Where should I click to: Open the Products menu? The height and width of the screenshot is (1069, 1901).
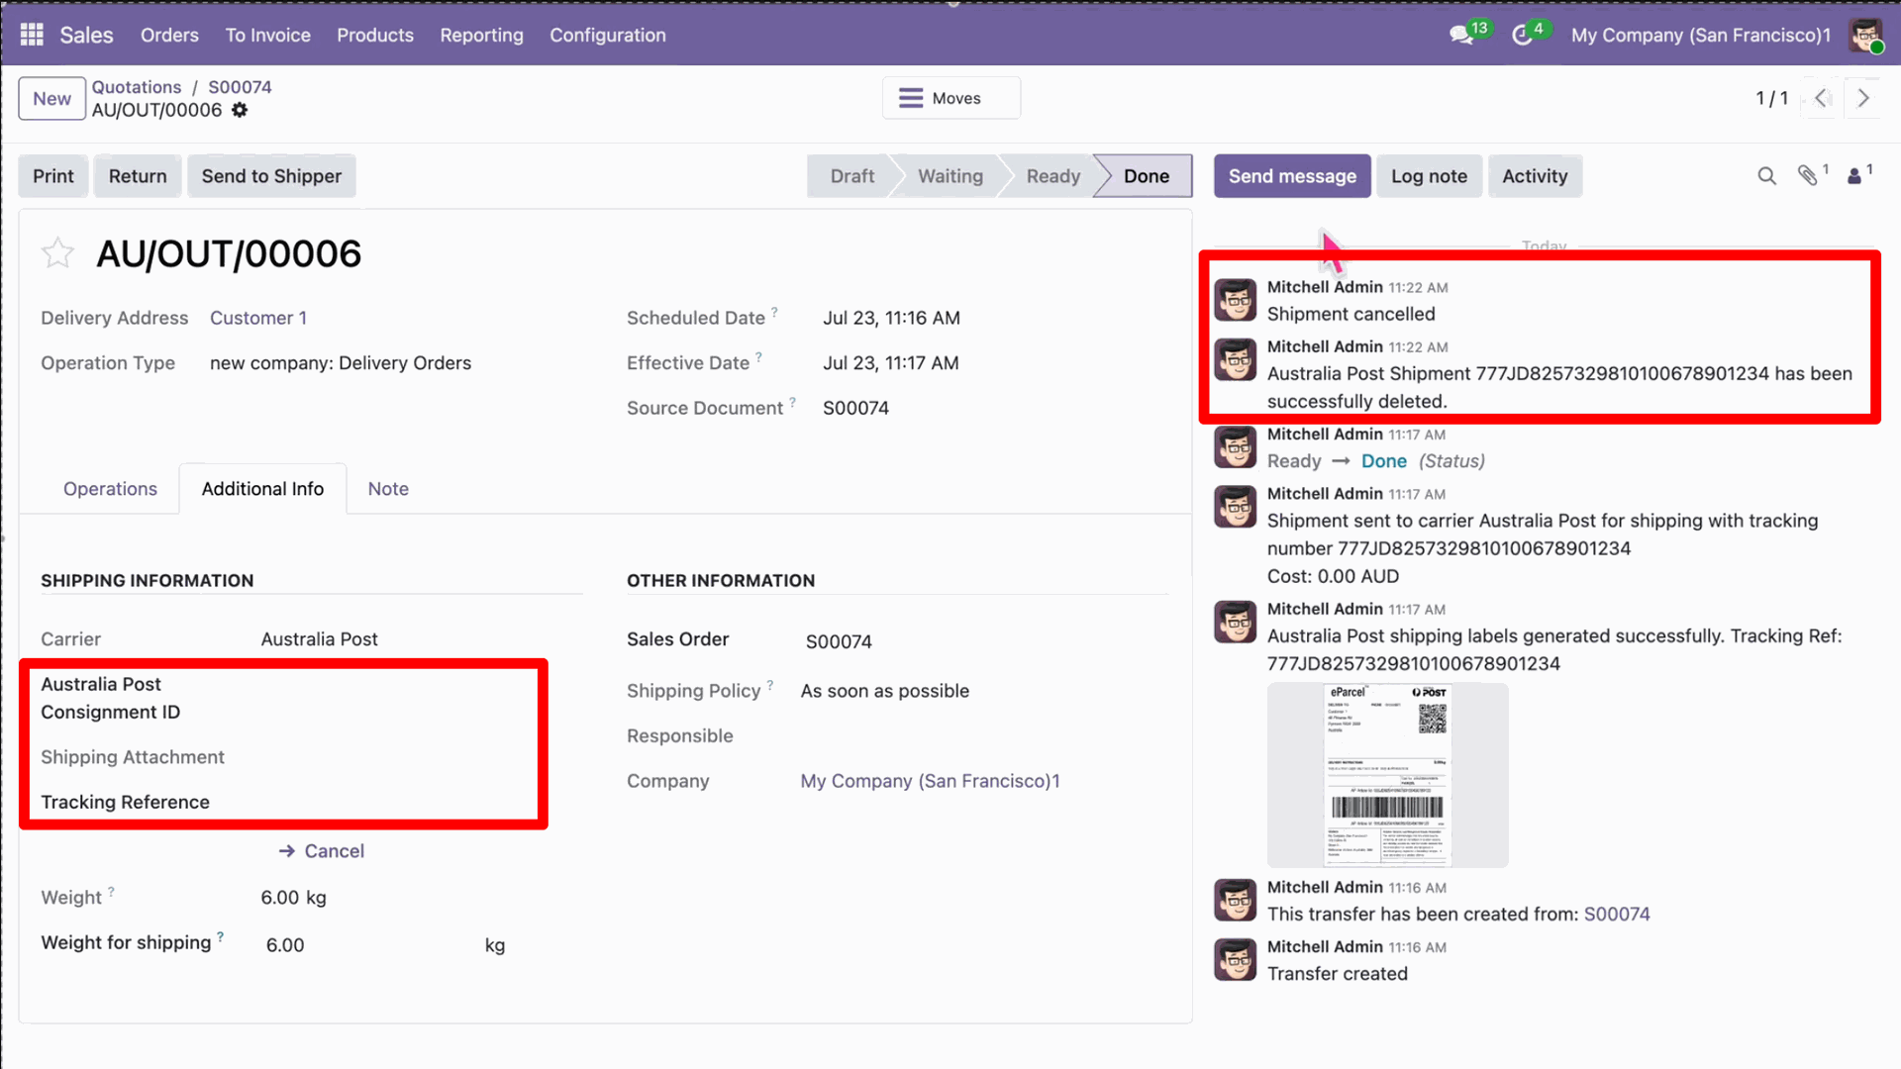[375, 35]
